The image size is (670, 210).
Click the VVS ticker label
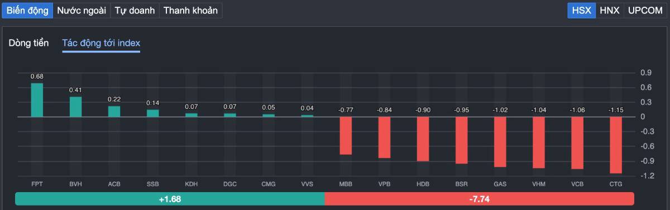(307, 184)
